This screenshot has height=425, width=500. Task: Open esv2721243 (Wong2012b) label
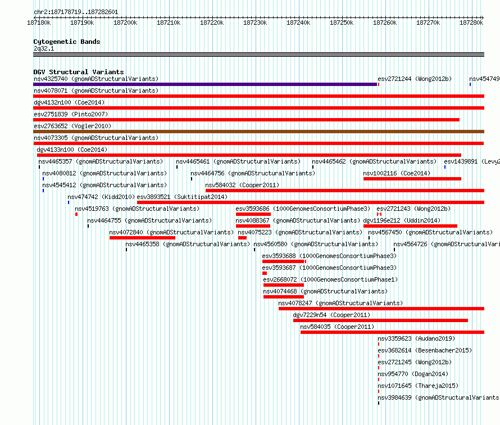pos(413,209)
